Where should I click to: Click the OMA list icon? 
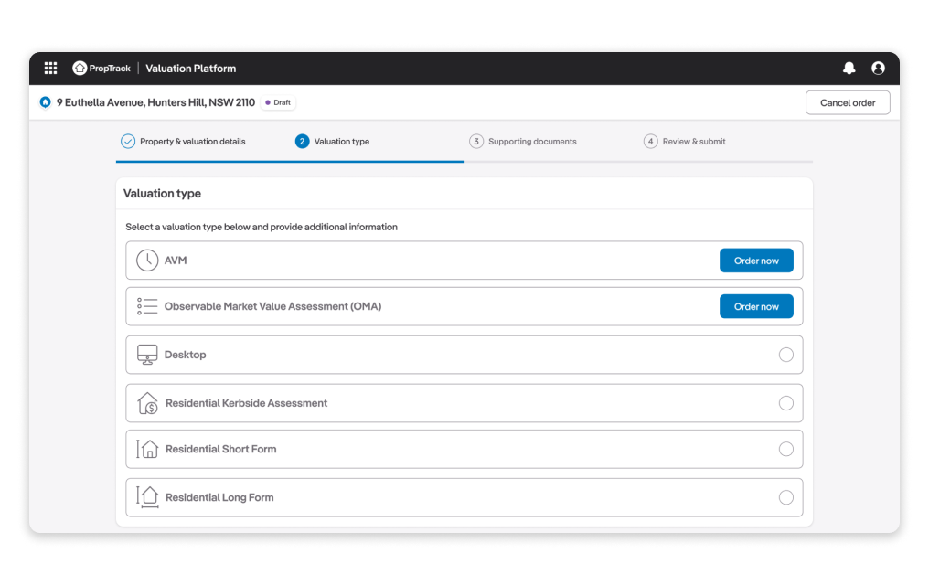coord(147,306)
